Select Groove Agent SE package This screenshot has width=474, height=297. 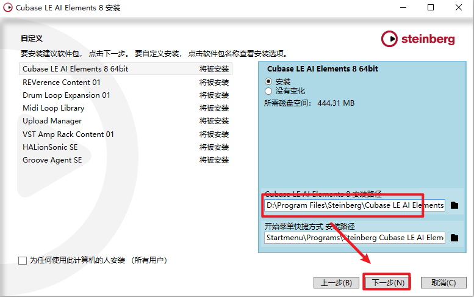pos(52,160)
